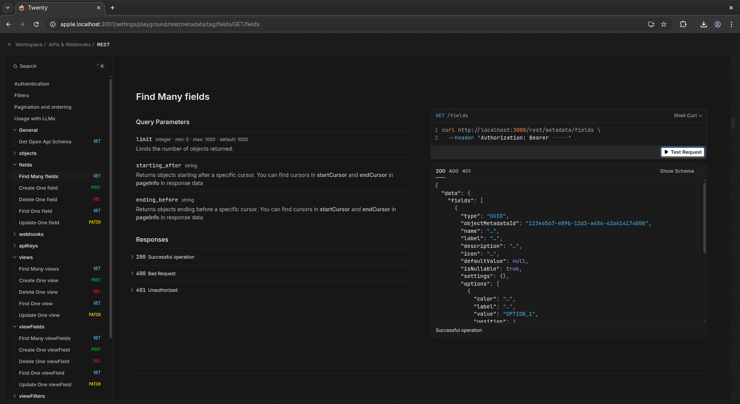Click the install app icon in address bar
The height and width of the screenshot is (404, 740).
point(651,24)
